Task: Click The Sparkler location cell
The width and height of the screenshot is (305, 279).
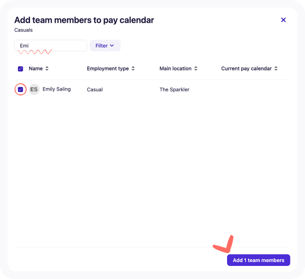Action: [x=174, y=90]
